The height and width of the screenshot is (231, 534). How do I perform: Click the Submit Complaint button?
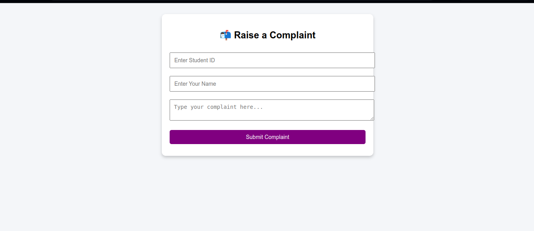coord(268,137)
